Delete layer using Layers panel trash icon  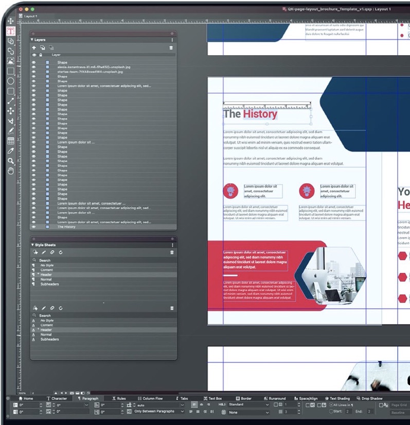pyautogui.click(x=171, y=47)
